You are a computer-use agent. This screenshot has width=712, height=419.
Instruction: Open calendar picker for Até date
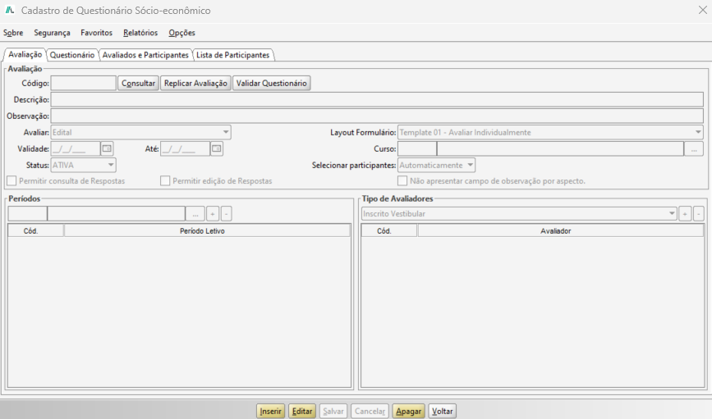pyautogui.click(x=217, y=148)
